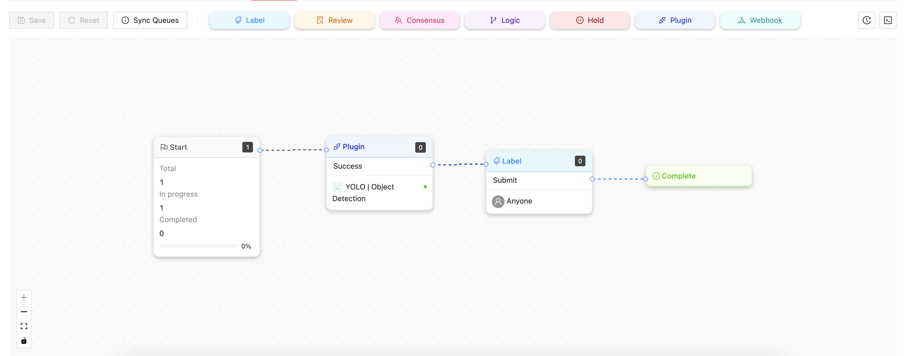The height and width of the screenshot is (356, 906).
Task: Click the Start node progress bar
Action: (x=198, y=246)
